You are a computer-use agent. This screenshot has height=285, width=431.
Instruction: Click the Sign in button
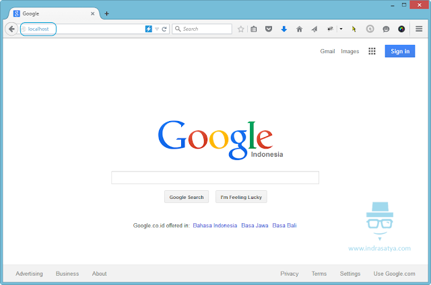pyautogui.click(x=400, y=51)
